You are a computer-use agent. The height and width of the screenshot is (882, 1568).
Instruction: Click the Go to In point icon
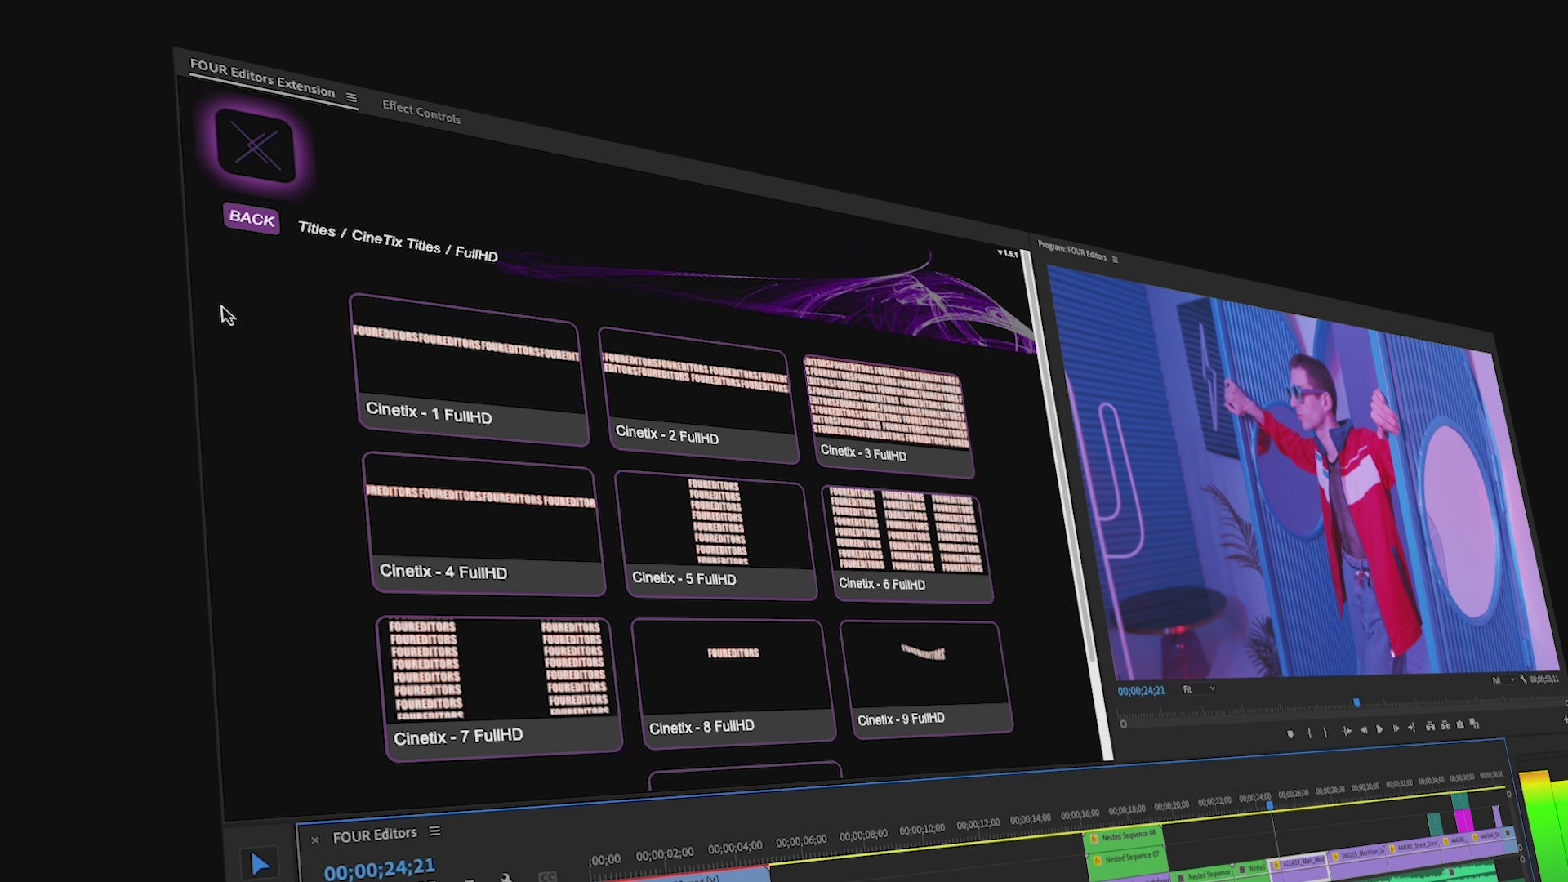tap(1347, 731)
